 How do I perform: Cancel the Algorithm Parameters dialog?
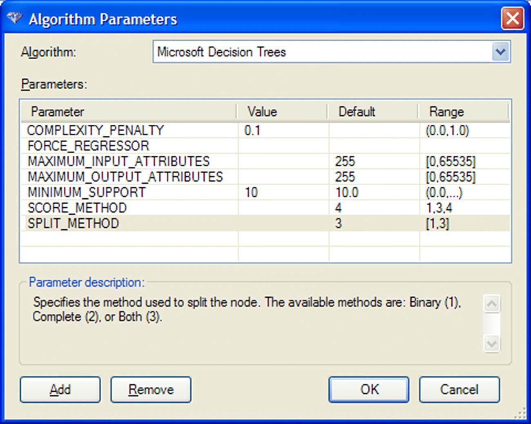459,390
